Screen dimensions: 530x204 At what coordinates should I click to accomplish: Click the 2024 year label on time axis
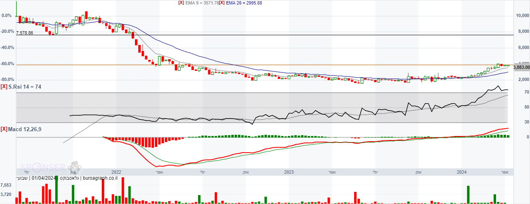point(461,172)
